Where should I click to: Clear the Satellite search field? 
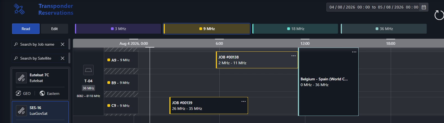tap(63, 58)
